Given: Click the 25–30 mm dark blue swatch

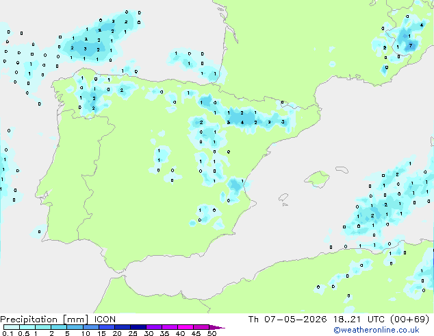Looking at the screenshot, I should [x=138, y=327].
